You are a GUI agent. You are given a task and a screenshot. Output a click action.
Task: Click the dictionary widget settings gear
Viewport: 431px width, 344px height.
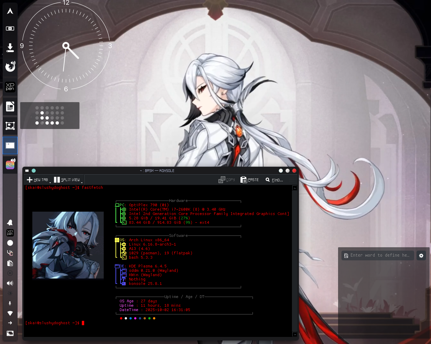click(421, 256)
